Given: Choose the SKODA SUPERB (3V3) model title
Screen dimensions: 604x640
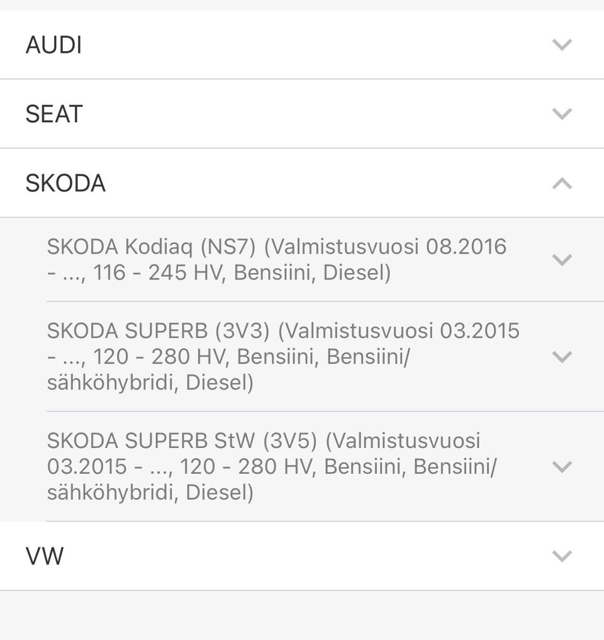Looking at the screenshot, I should (159, 330).
